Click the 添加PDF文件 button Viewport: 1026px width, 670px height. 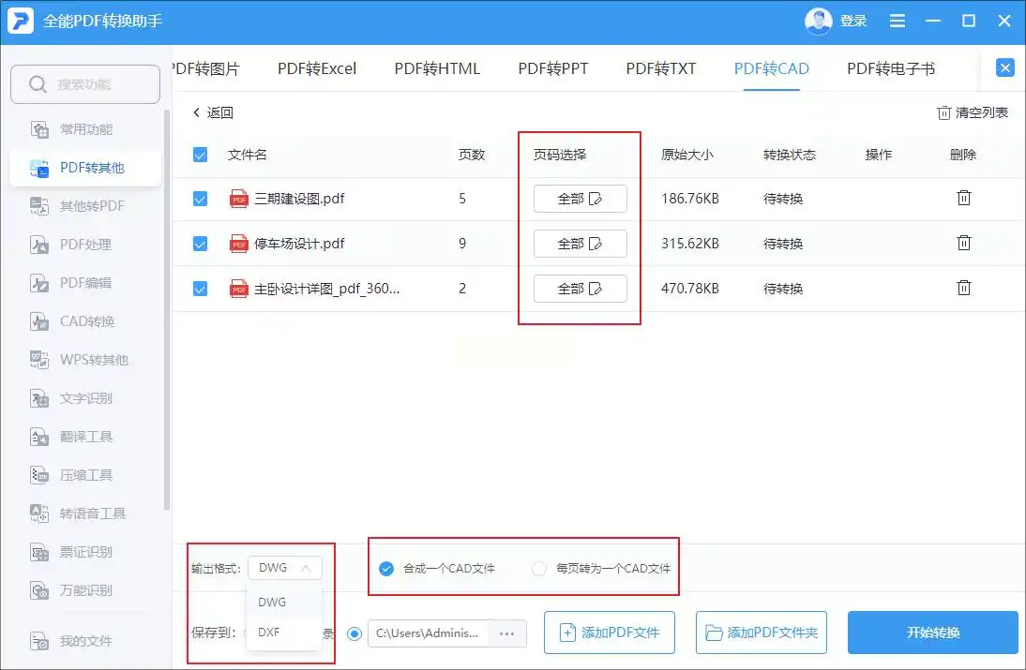point(610,633)
